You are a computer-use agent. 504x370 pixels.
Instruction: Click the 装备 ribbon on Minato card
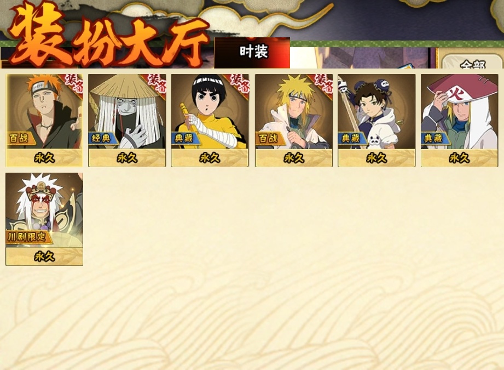pos(323,83)
